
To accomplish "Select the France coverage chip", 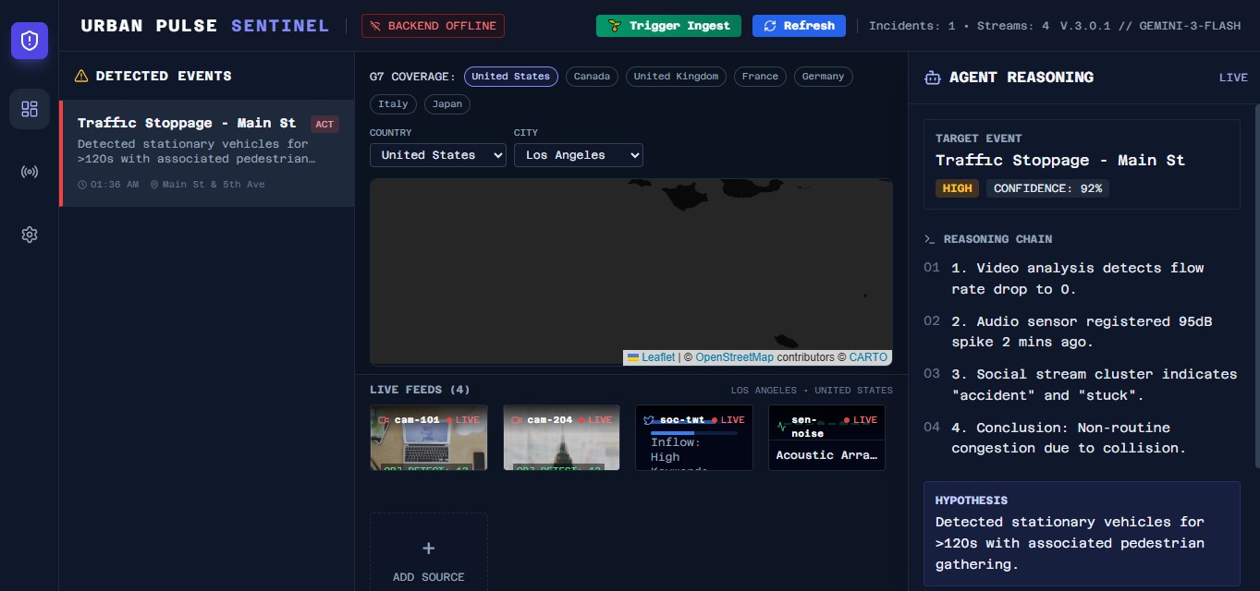I will [x=760, y=77].
